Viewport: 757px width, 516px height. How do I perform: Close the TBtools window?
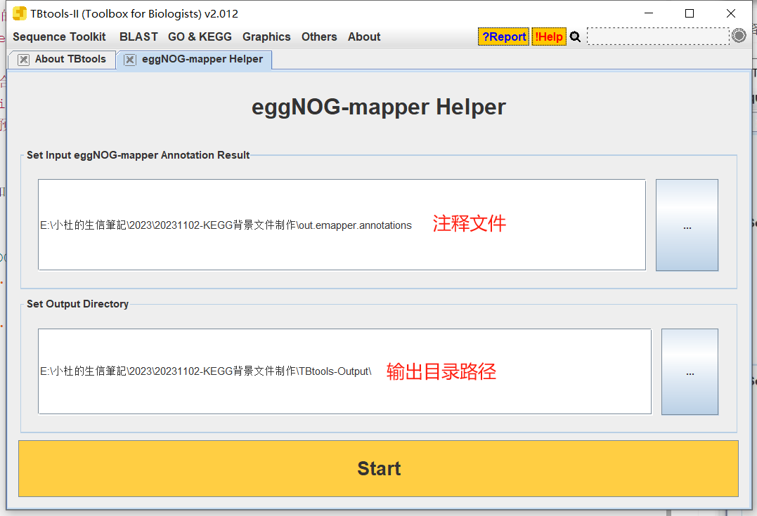tap(731, 13)
